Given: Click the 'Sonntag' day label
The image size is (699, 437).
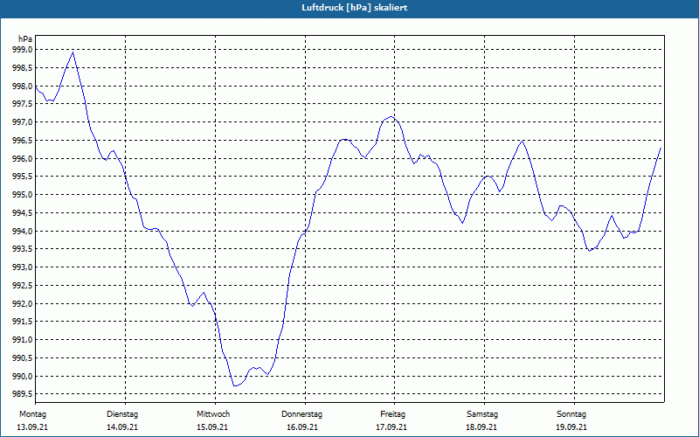Looking at the screenshot, I should tap(571, 414).
